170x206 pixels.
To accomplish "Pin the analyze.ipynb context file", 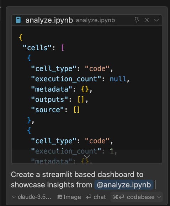I will click(137, 20).
